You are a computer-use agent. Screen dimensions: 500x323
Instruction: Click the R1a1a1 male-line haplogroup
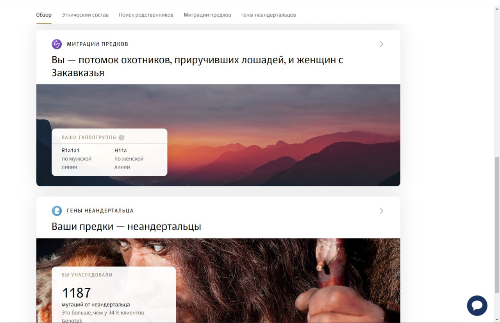click(x=71, y=150)
